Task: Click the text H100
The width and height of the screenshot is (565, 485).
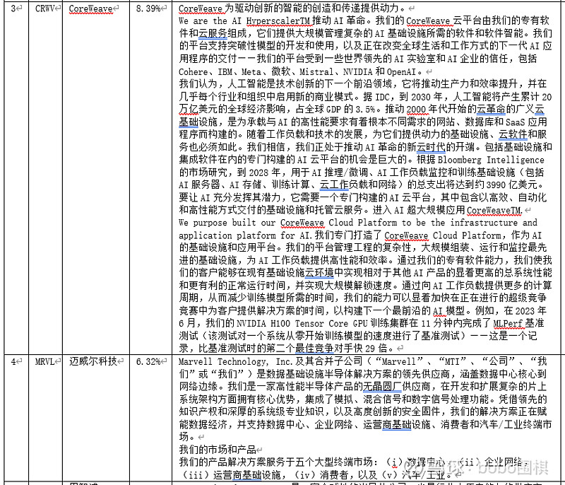Action: click(280, 323)
